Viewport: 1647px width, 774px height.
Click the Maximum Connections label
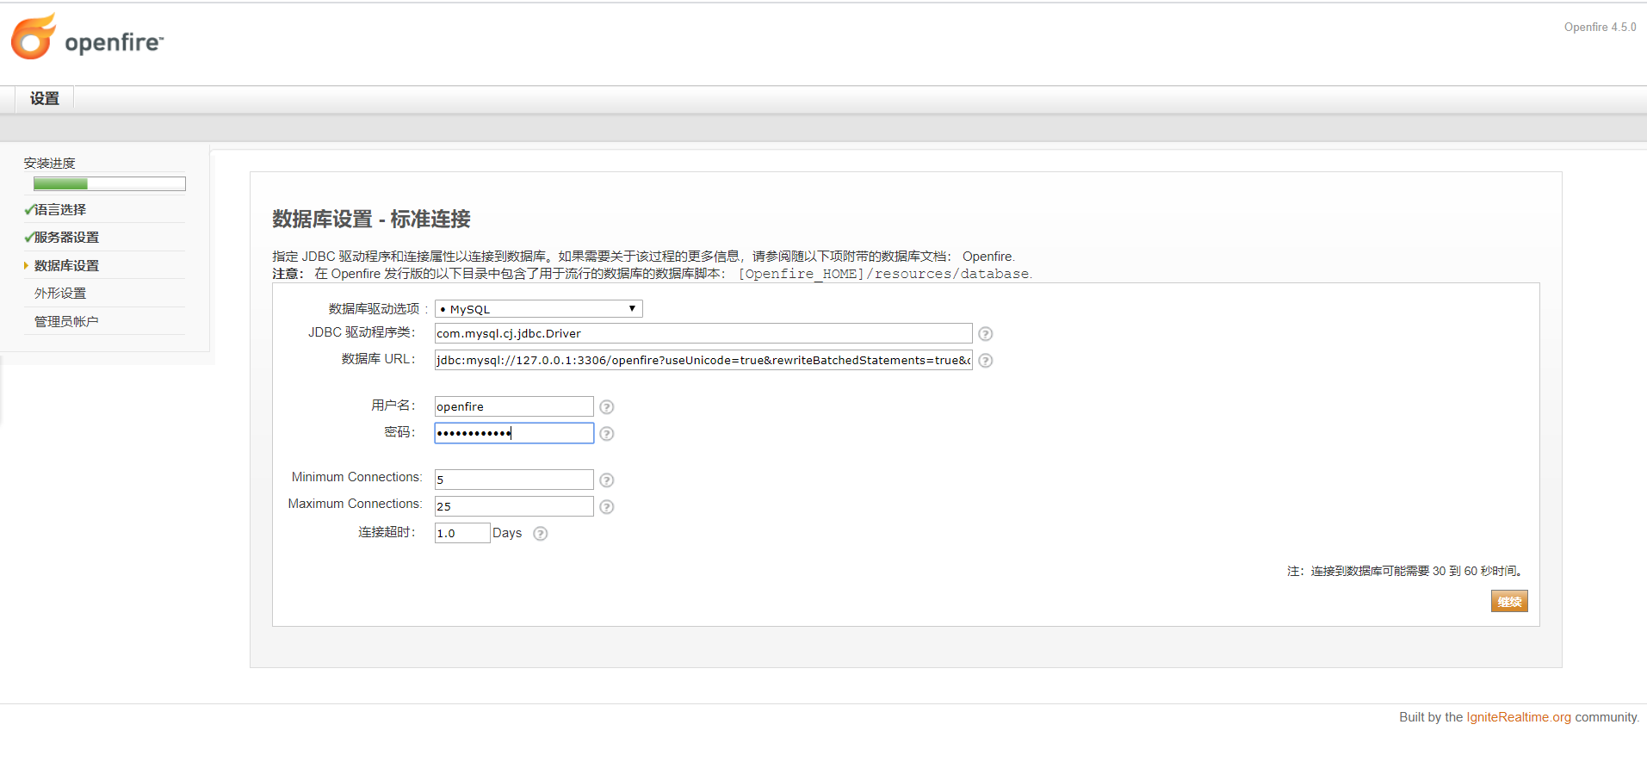coord(355,504)
